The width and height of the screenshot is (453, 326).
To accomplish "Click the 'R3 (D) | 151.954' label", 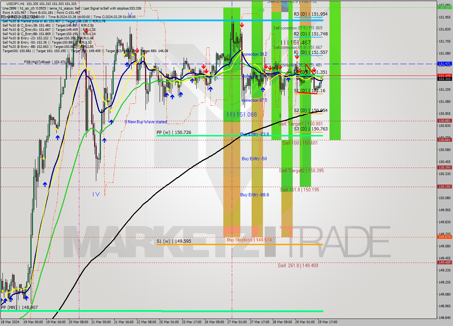I will [311, 14].
